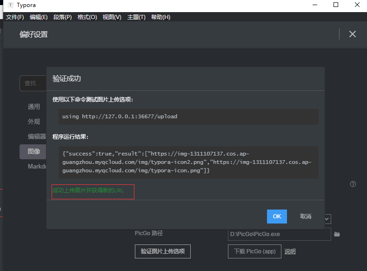The image size is (367, 271).
Task: Click 取消 to cancel the dialog
Action: (x=306, y=217)
